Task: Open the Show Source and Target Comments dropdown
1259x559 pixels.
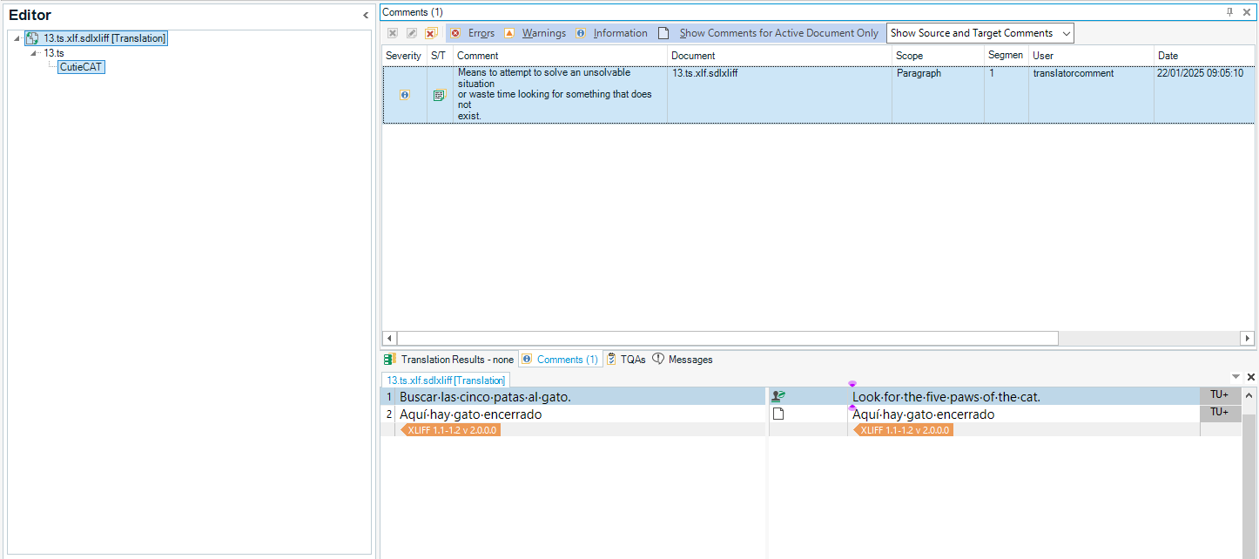Action: 980,33
